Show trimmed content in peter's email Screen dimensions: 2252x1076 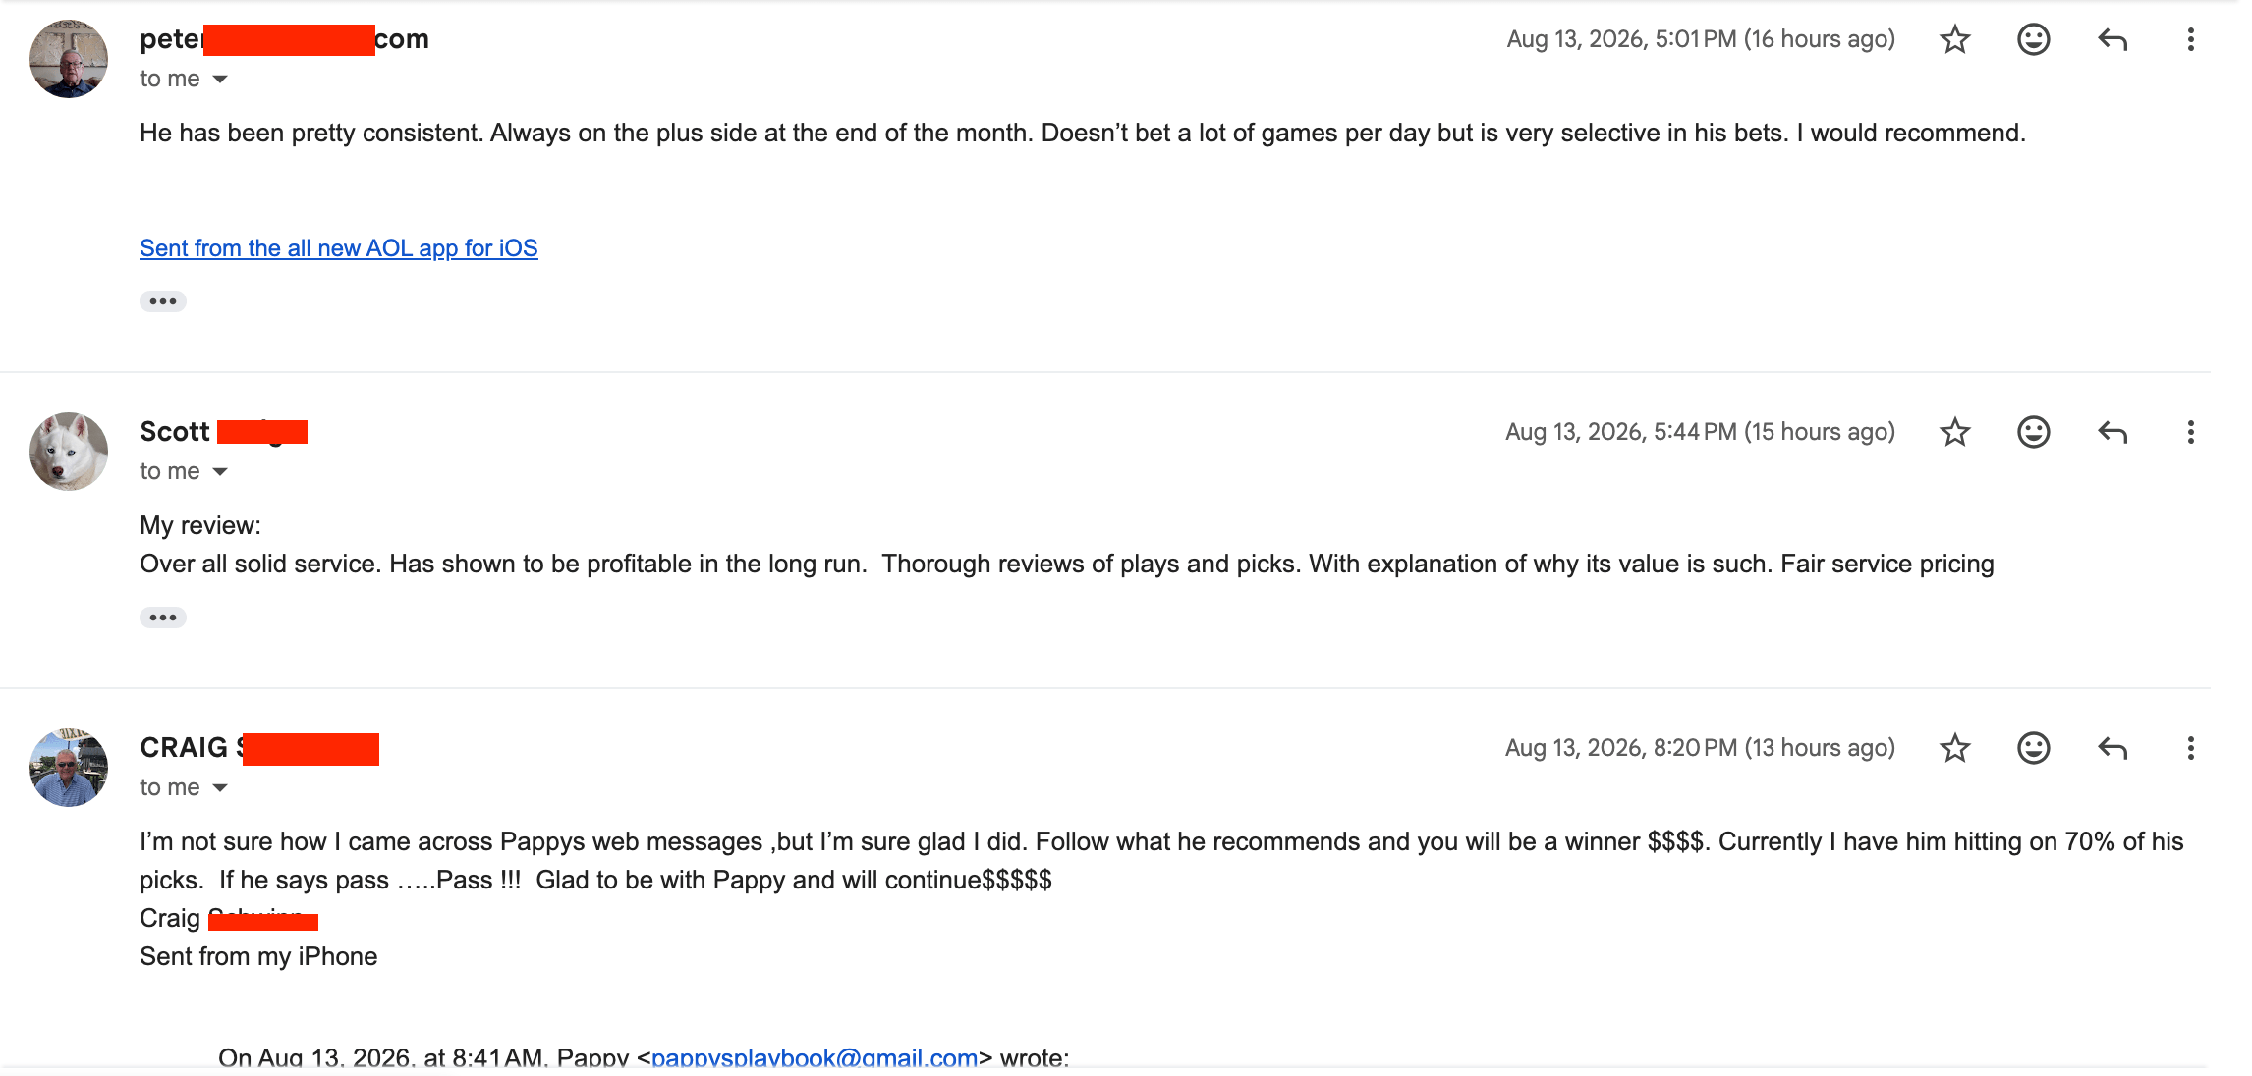point(163,301)
